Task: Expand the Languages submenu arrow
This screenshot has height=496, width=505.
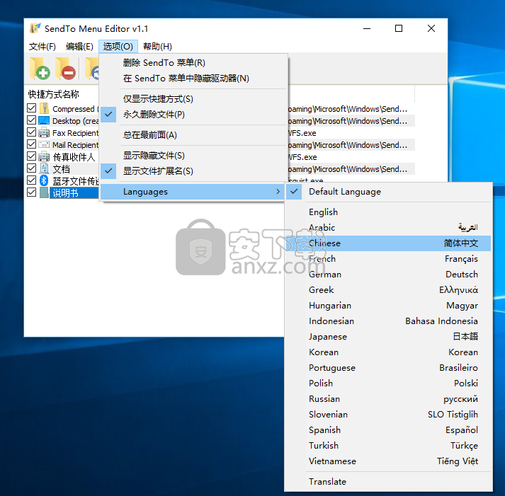Action: [x=278, y=191]
